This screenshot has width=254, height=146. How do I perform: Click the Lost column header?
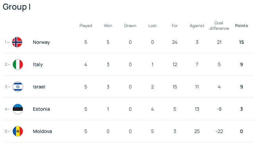152,26
